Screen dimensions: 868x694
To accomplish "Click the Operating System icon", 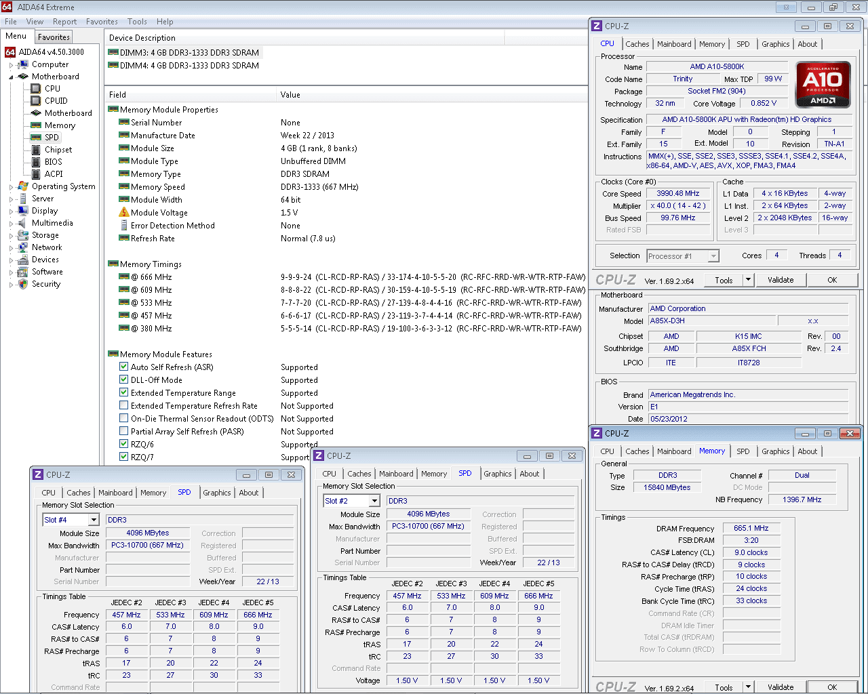I will (23, 186).
